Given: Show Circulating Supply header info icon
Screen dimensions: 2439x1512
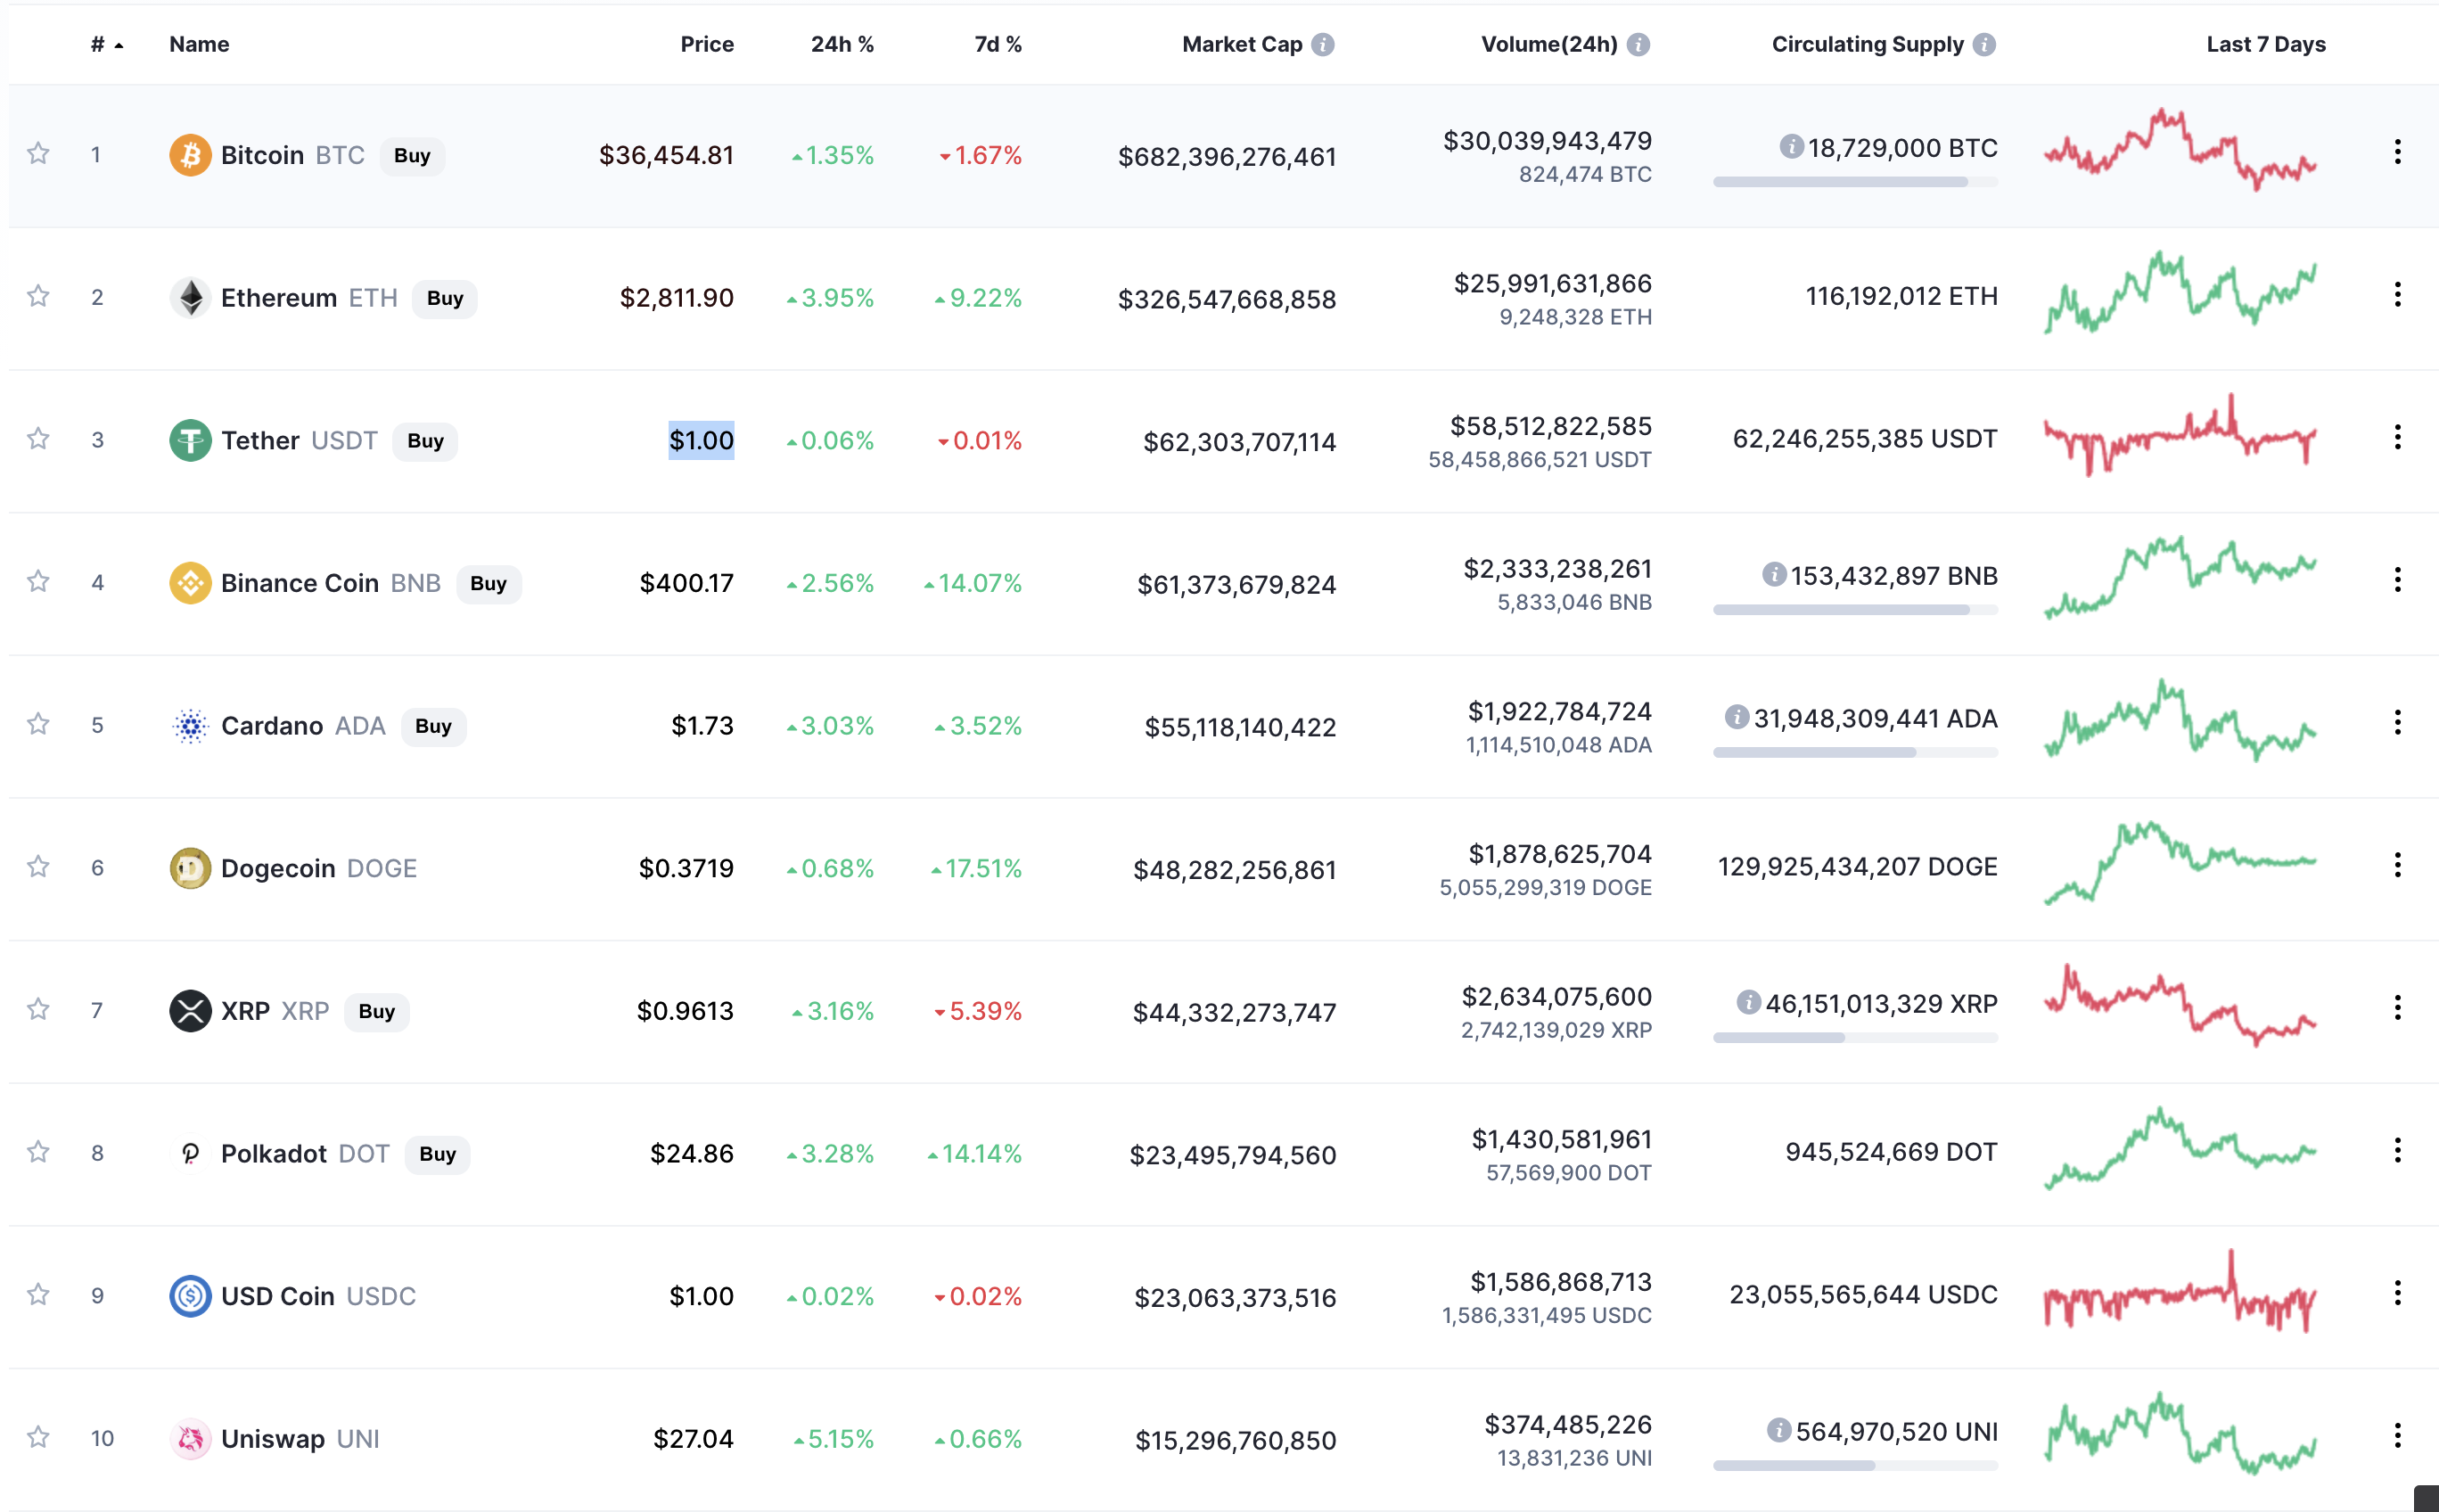Looking at the screenshot, I should point(1984,45).
